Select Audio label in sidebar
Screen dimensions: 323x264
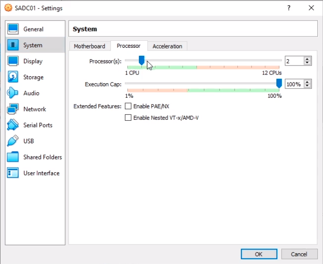click(x=31, y=93)
